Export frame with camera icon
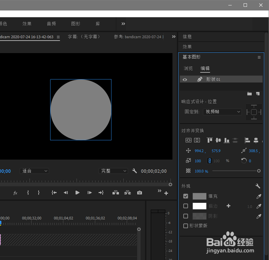The image size is (269, 260). (x=140, y=193)
